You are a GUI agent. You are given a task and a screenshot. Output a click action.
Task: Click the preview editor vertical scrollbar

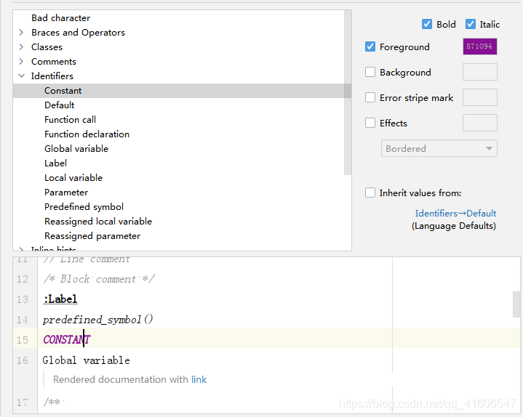(516, 304)
